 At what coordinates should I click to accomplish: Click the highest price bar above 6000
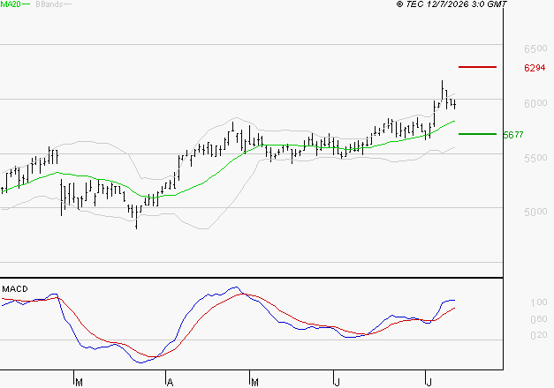[x=442, y=90]
